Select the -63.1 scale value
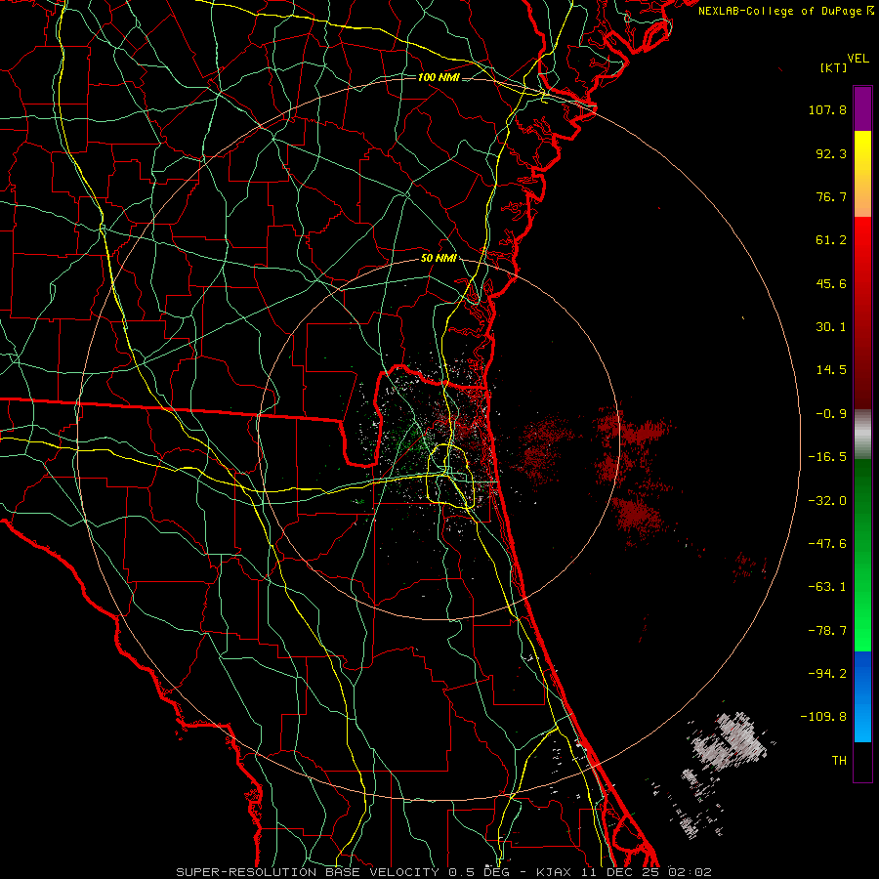Screen dimensions: 879x879 [x=827, y=587]
